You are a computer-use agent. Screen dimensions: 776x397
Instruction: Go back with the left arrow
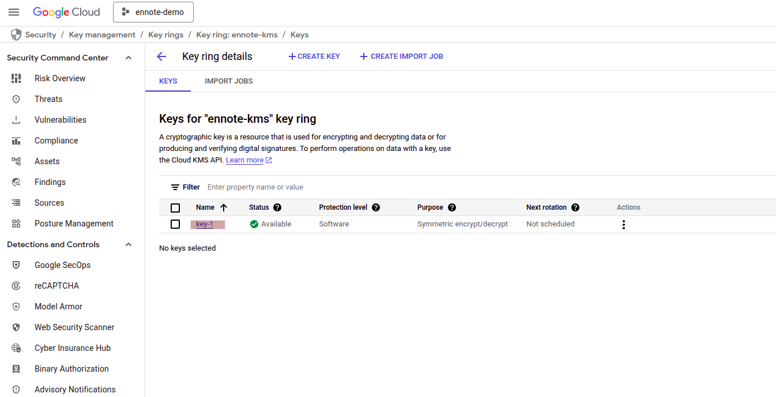[x=161, y=56]
